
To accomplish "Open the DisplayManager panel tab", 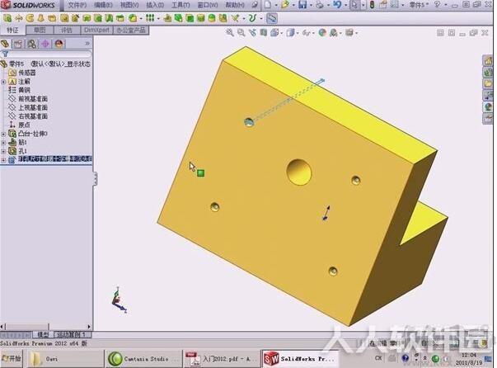I will coord(59,44).
